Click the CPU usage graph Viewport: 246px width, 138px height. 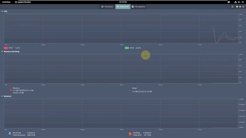pyautogui.click(x=121, y=28)
